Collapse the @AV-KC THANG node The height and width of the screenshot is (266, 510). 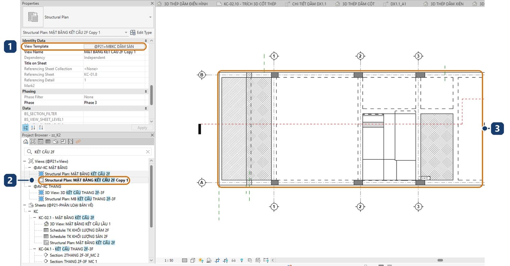[30, 186]
